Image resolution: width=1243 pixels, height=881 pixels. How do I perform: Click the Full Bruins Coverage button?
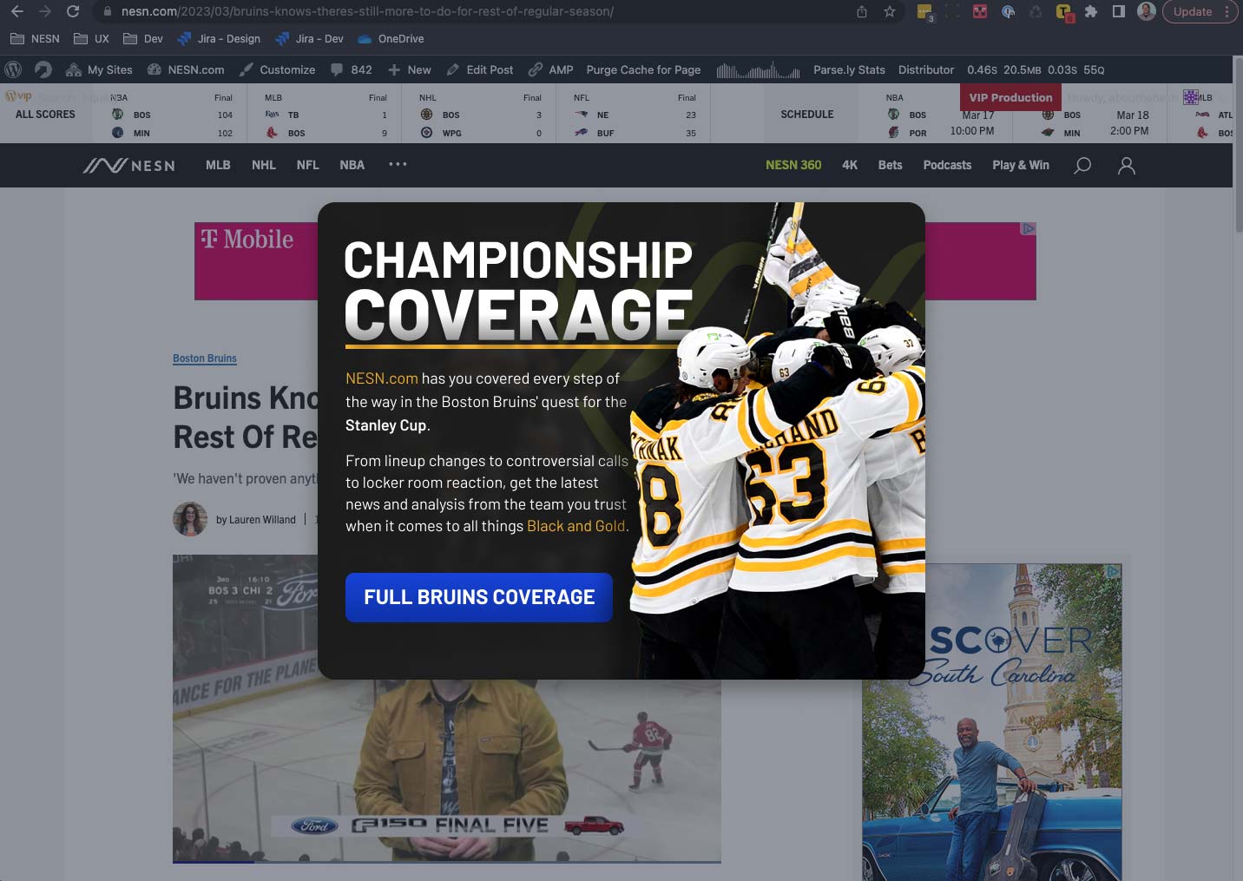pyautogui.click(x=479, y=597)
